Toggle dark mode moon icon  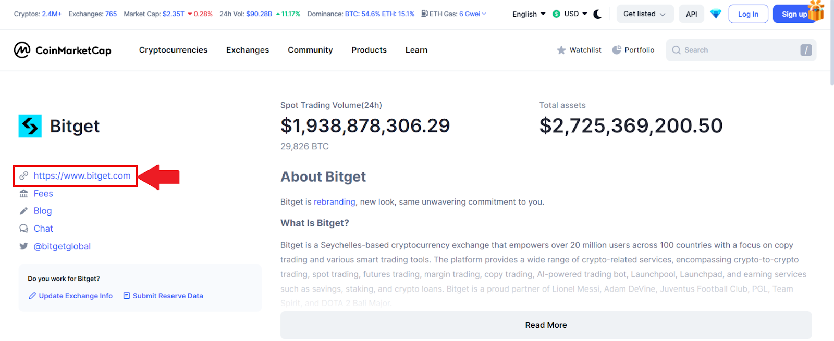(x=597, y=14)
